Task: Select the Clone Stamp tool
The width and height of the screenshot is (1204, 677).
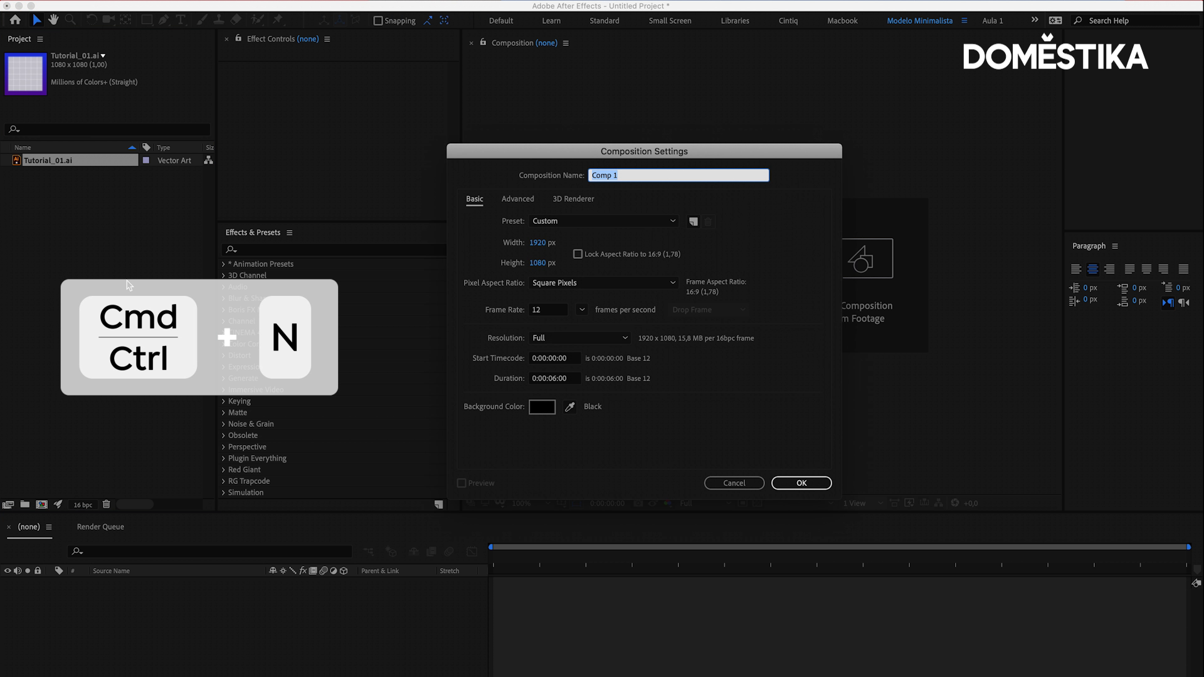Action: tap(219, 20)
